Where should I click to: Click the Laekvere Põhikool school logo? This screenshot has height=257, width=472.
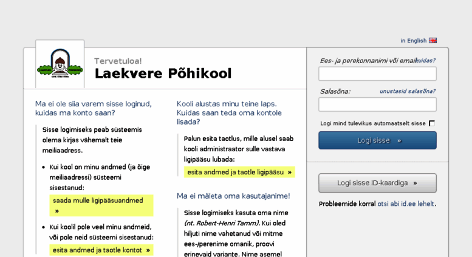pos(60,64)
